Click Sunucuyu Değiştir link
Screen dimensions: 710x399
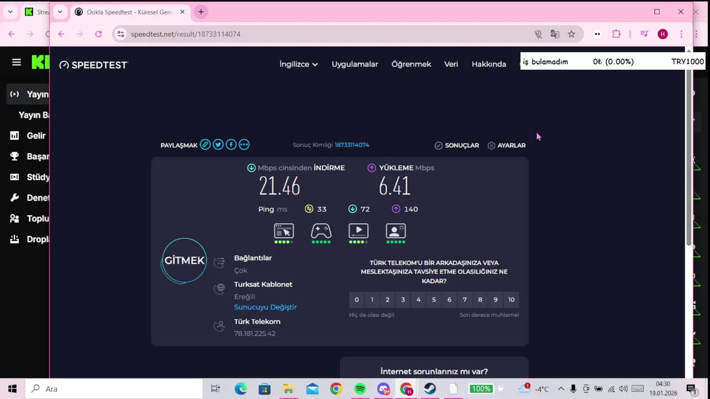coord(265,307)
